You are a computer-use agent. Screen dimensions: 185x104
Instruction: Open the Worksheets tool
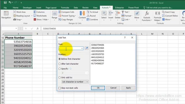click(40, 16)
